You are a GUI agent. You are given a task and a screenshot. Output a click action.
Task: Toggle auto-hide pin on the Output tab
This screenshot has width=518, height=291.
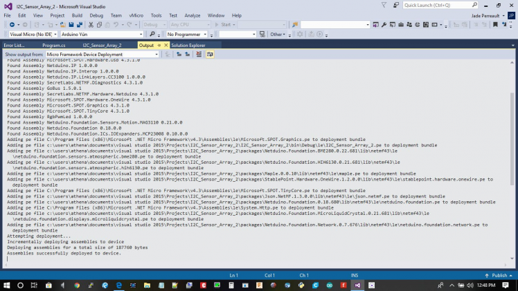[159, 45]
